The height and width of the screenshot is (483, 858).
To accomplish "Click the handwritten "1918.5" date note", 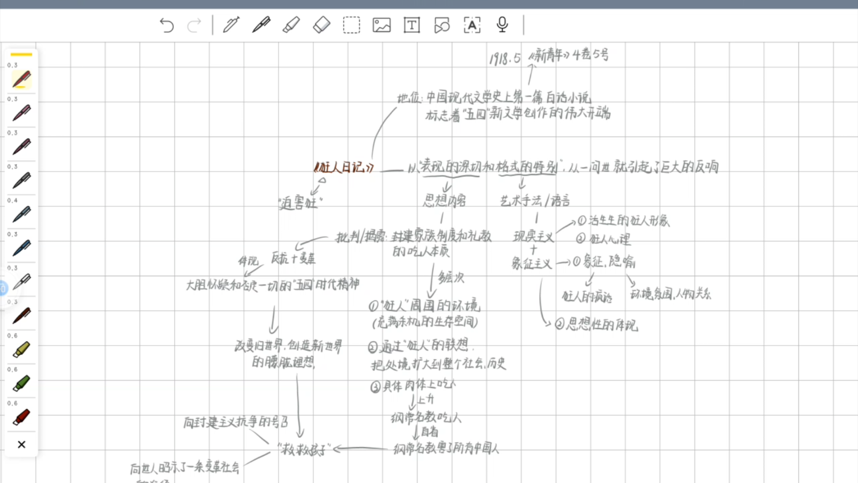I will pyautogui.click(x=505, y=59).
